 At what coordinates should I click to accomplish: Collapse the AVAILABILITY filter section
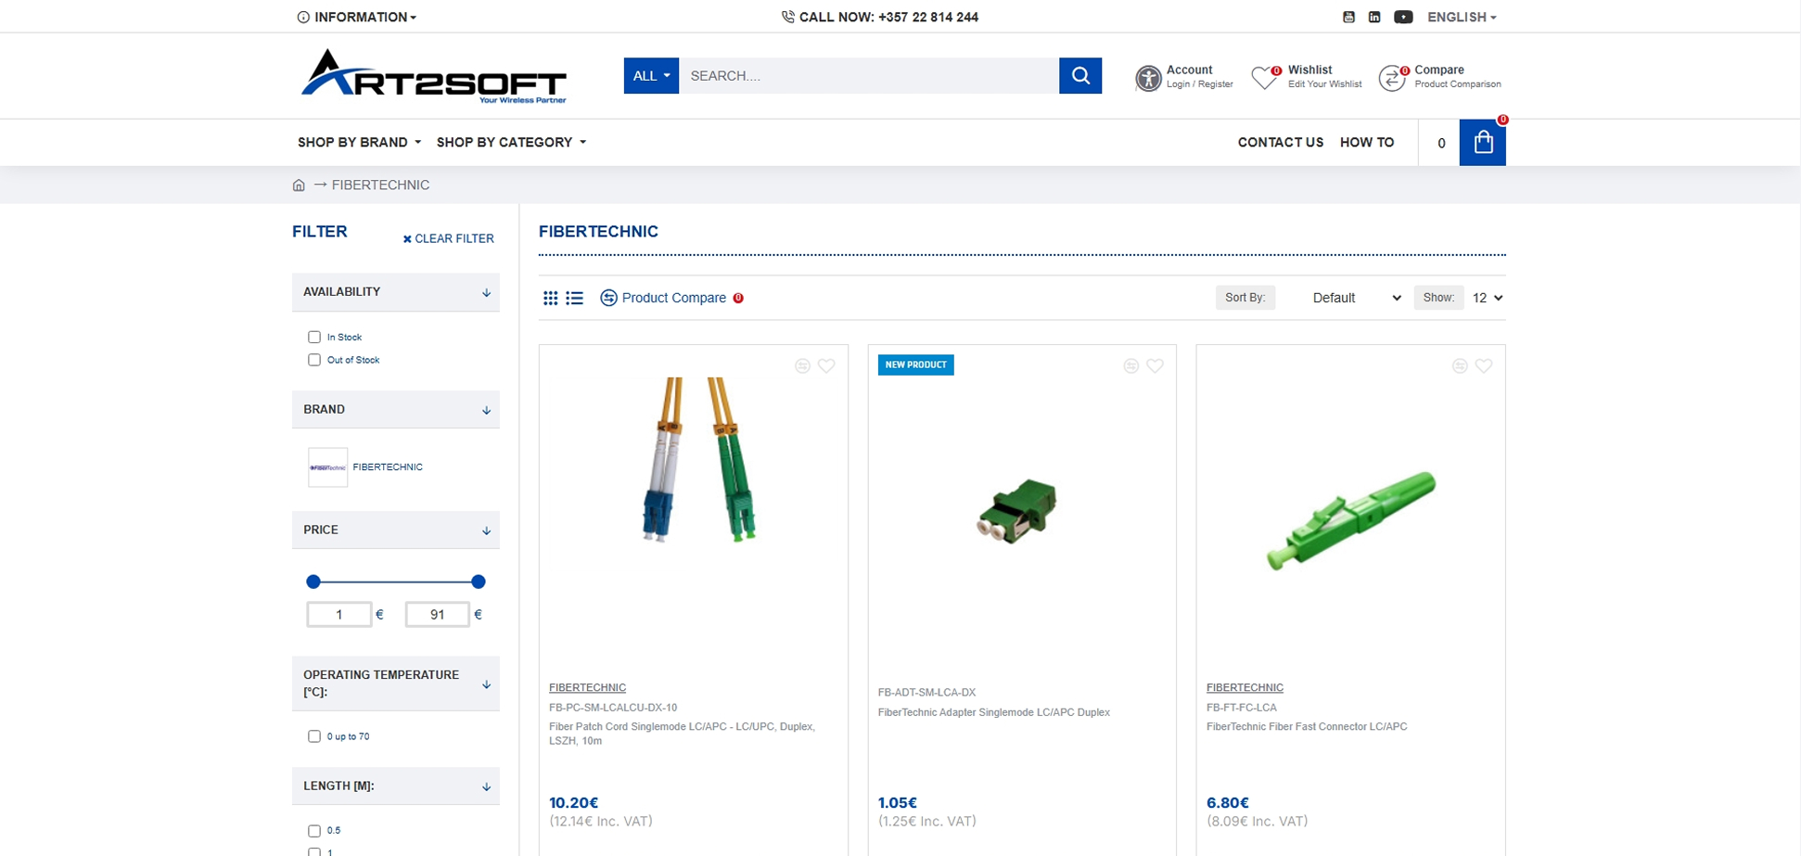tap(396, 292)
